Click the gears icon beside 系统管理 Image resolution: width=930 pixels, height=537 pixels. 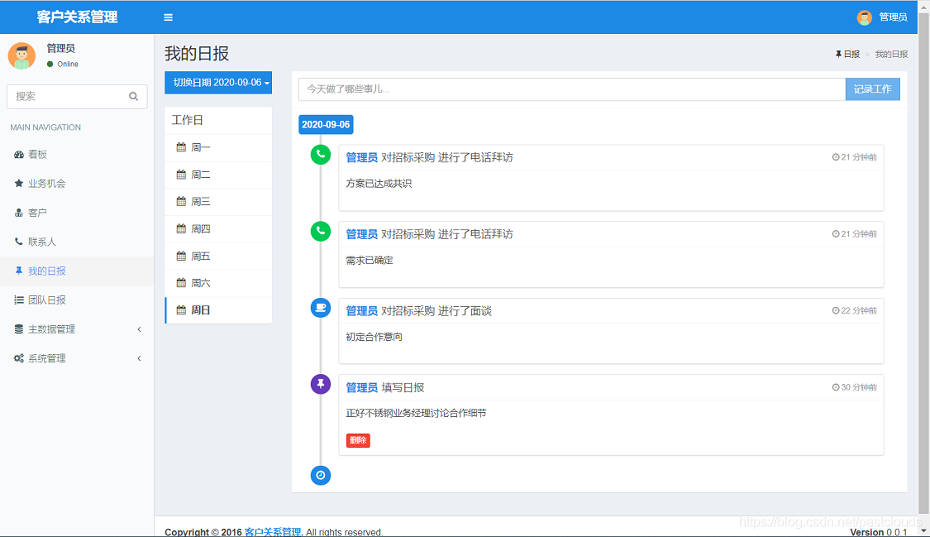[x=19, y=358]
